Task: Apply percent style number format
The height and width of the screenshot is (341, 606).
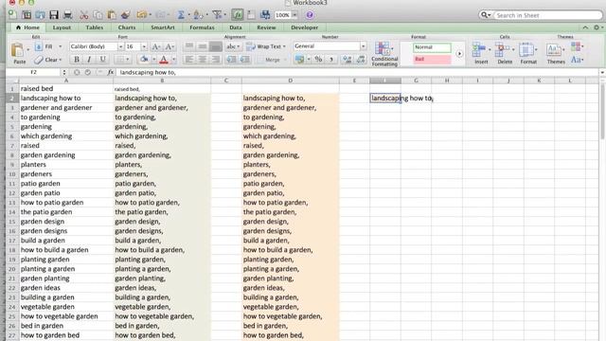Action: click(x=318, y=60)
